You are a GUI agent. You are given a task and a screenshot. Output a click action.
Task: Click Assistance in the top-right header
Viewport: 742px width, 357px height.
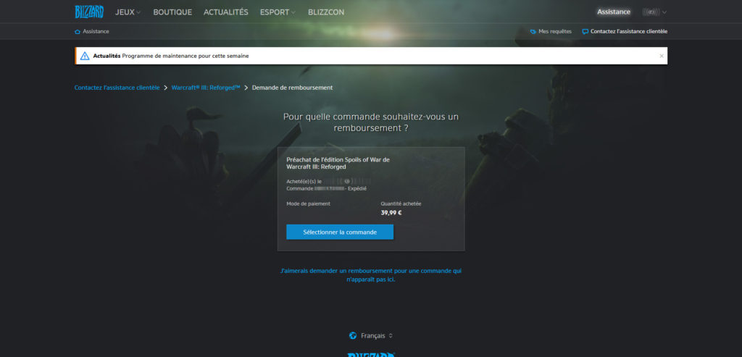(614, 12)
